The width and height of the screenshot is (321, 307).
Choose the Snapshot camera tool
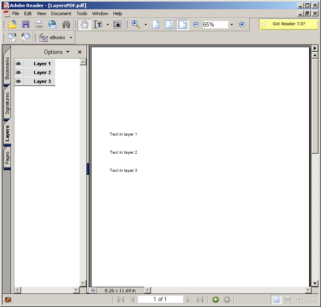tap(118, 24)
